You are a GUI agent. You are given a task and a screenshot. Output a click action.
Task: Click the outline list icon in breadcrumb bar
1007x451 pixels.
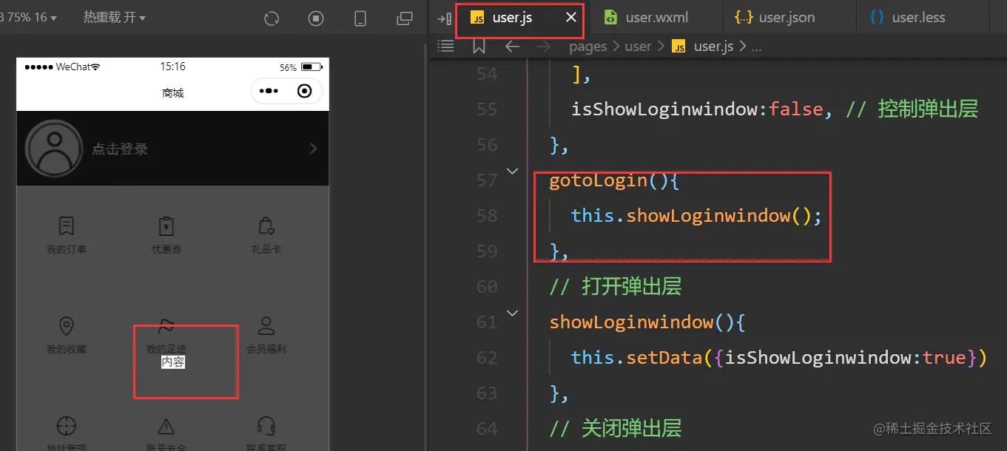[445, 46]
